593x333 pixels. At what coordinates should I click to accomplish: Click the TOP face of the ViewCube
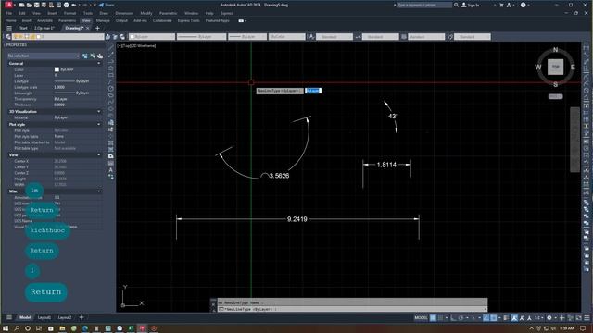[555, 67]
